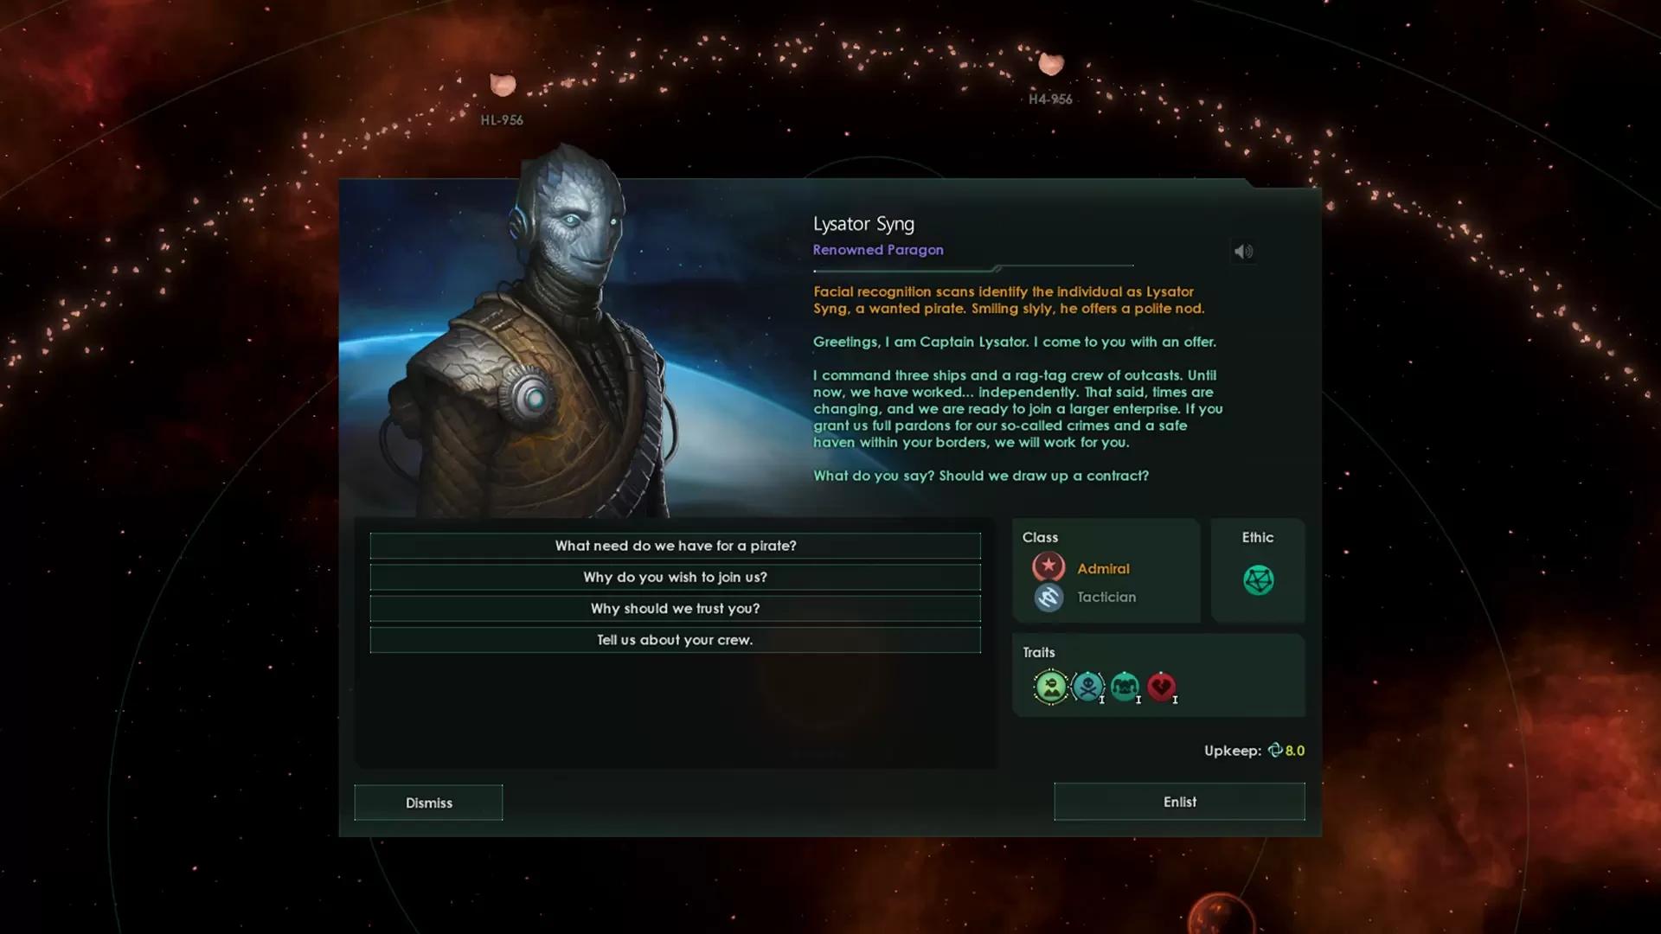This screenshot has height=934, width=1661.
Task: Select the pirate usefulness dialogue option
Action: coord(674,545)
